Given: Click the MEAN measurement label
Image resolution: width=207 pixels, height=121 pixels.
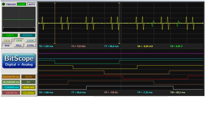Looking at the screenshot, I should click(29, 77).
